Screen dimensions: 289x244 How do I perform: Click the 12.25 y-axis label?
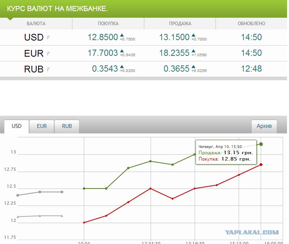(10, 203)
